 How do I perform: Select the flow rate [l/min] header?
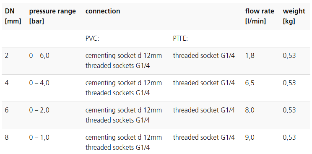pyautogui.click(x=260, y=16)
